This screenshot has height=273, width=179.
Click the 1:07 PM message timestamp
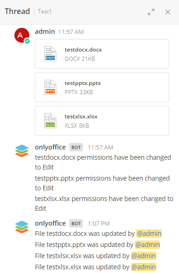tap(99, 224)
